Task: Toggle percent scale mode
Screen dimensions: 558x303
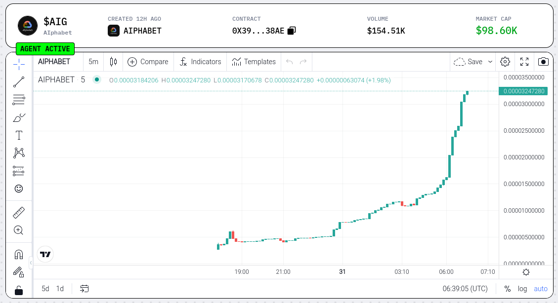Action: click(x=508, y=289)
